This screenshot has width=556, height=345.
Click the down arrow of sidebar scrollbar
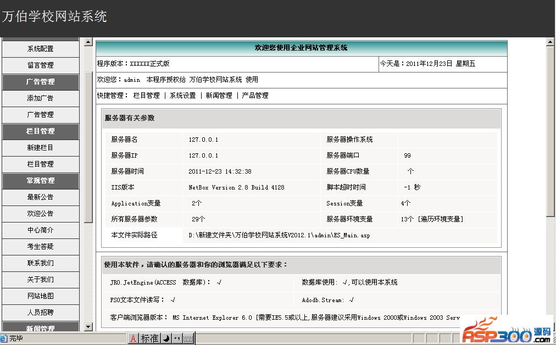88,326
